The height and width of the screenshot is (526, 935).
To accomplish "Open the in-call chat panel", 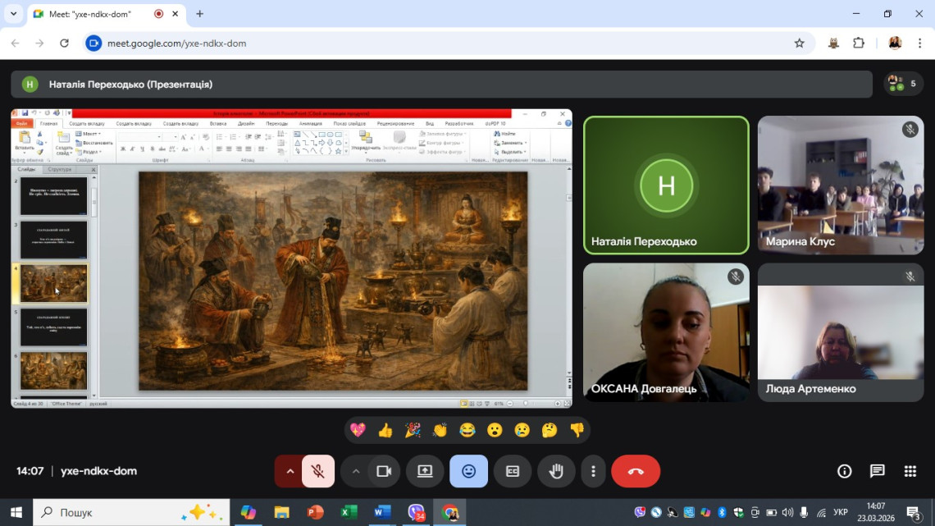I will [877, 471].
